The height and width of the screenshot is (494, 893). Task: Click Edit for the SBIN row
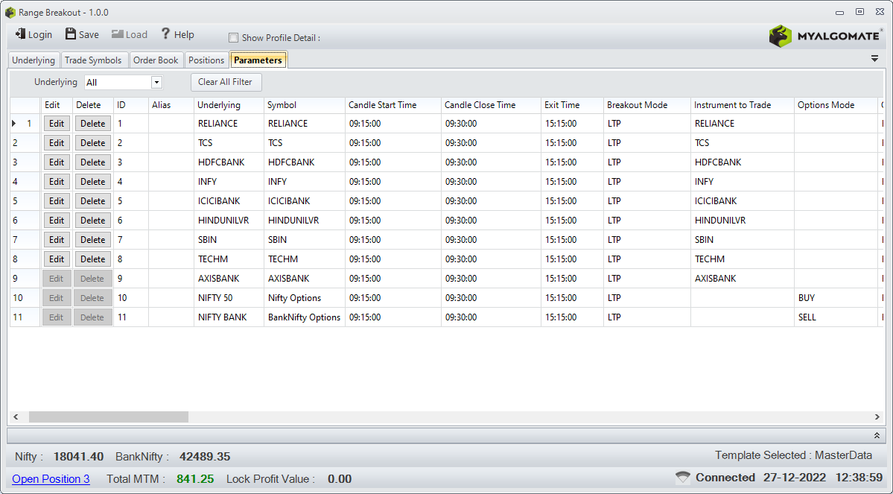57,240
